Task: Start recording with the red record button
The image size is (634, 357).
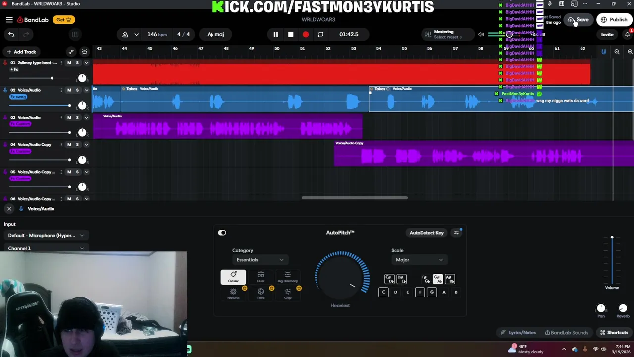Action: coord(306,34)
